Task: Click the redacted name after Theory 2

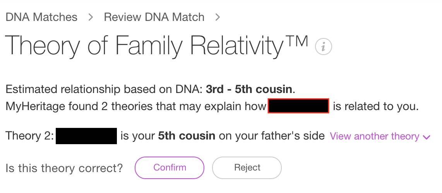Action: (x=86, y=136)
